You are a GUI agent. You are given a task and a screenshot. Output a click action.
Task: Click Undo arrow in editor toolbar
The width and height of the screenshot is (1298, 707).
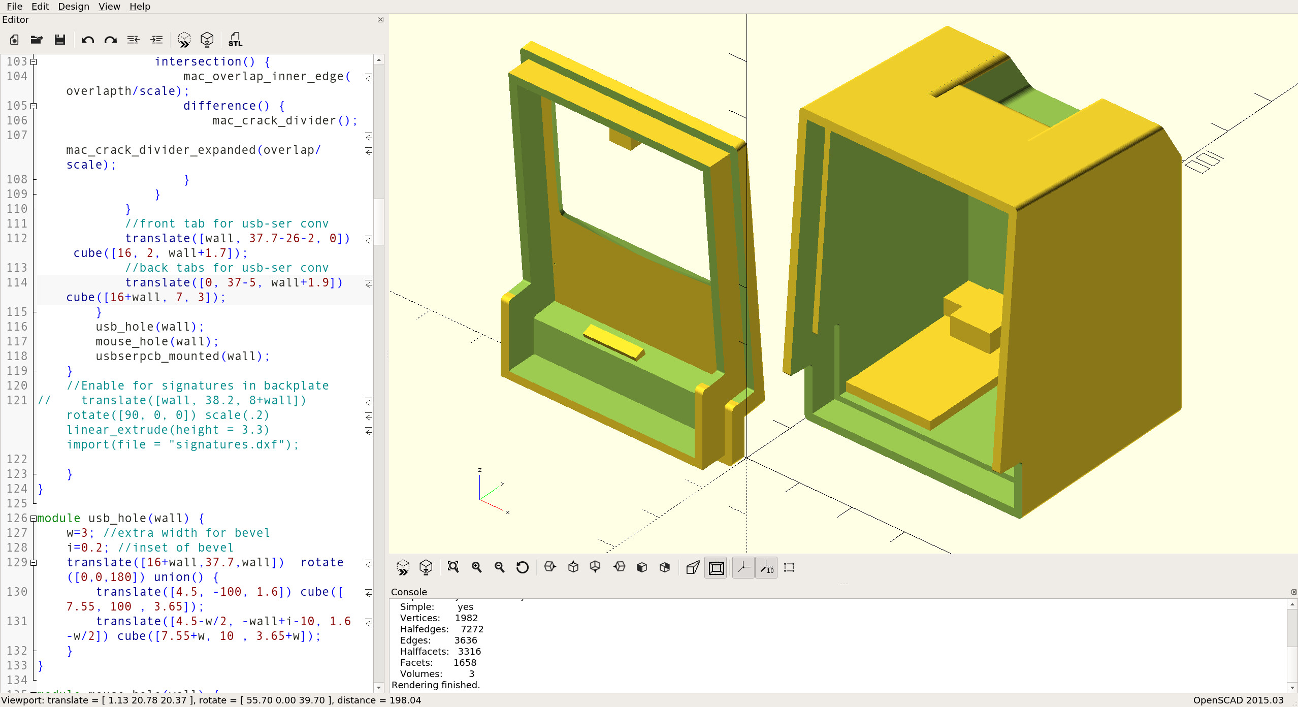[87, 40]
